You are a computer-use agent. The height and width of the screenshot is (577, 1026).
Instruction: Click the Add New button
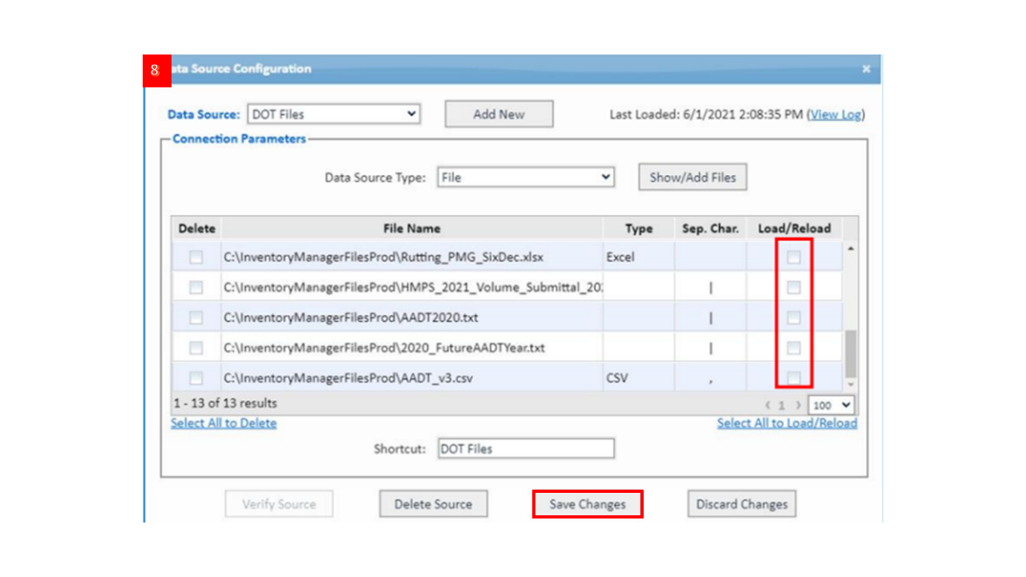[x=499, y=114]
